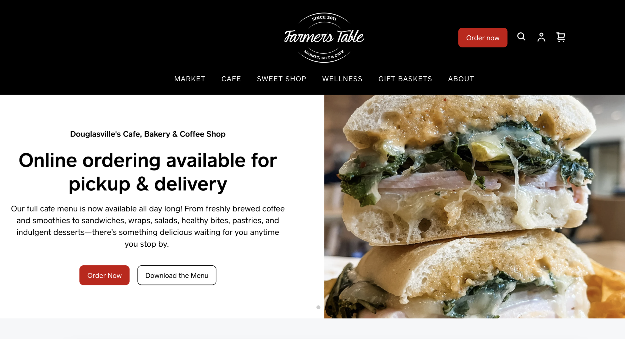
Task: Select the gray carousel dot indicator
Action: [x=318, y=307]
